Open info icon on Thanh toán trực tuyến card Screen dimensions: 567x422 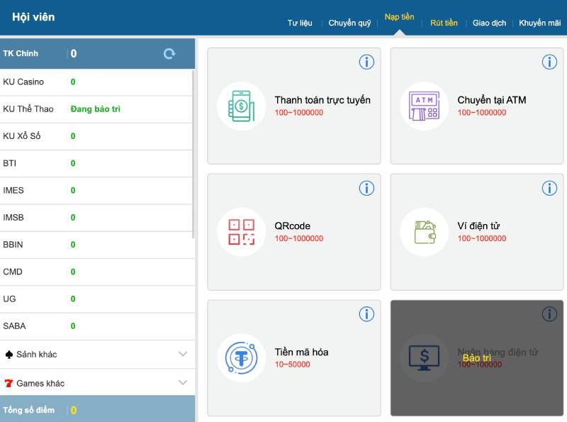(366, 62)
